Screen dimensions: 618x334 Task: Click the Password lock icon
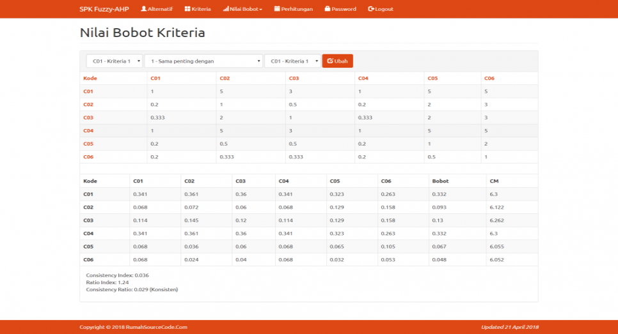click(327, 9)
